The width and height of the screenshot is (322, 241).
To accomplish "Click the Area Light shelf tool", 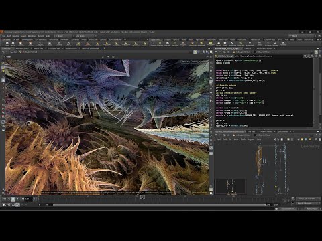I will click(175, 44).
